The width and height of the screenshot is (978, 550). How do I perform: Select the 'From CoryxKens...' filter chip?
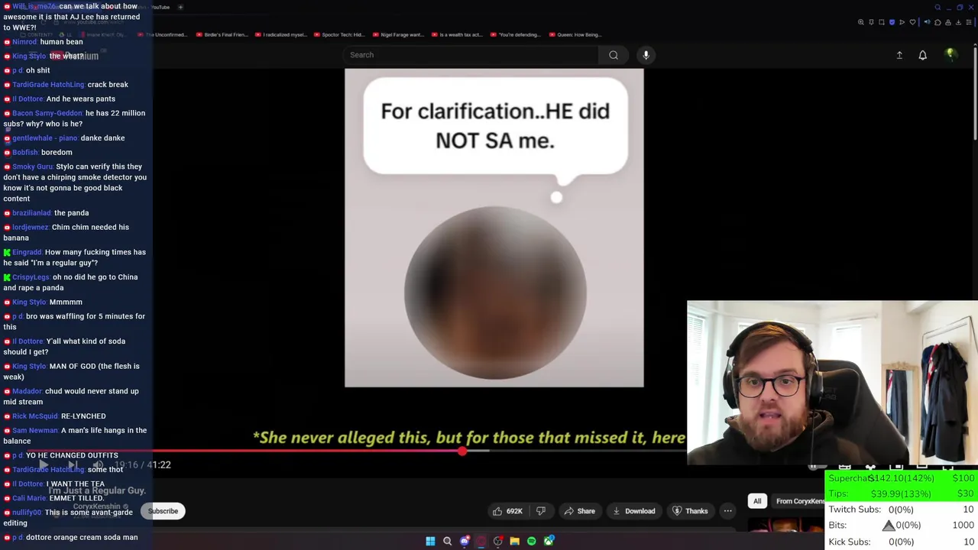(x=799, y=501)
